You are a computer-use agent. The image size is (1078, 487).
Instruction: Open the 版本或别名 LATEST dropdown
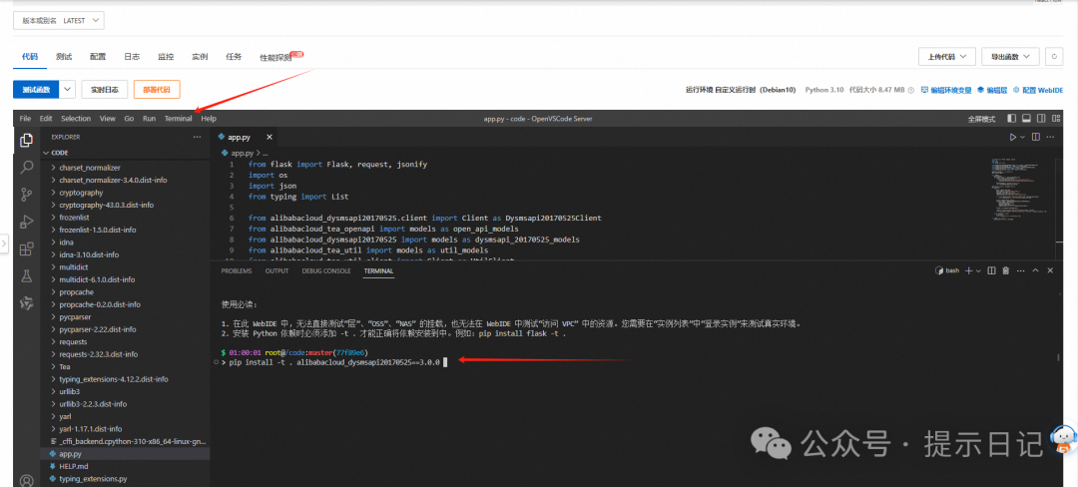tap(59, 21)
